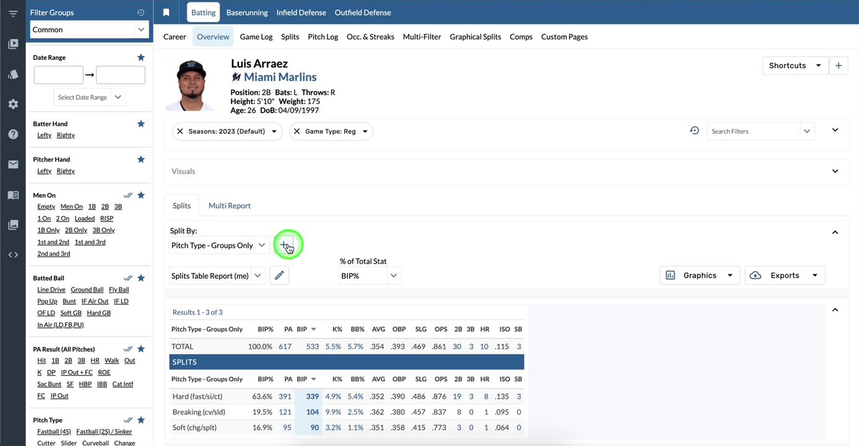Toggle the Batted Ball favorite star
Screen dimensions: 859x446
(141, 278)
